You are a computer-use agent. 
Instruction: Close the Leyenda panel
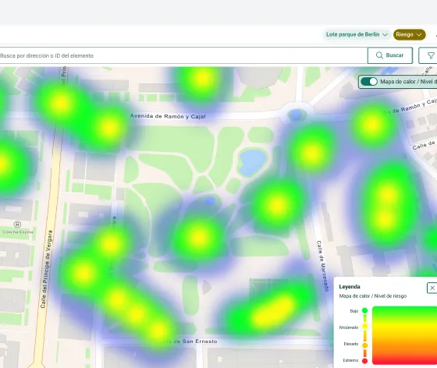pyautogui.click(x=432, y=288)
